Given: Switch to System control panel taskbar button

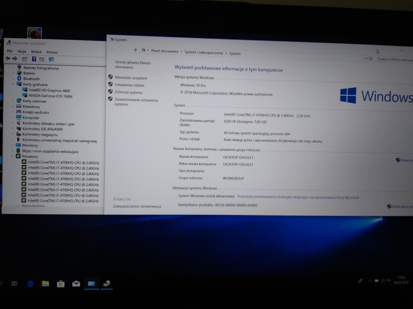Looking at the screenshot, I should click(x=92, y=284).
